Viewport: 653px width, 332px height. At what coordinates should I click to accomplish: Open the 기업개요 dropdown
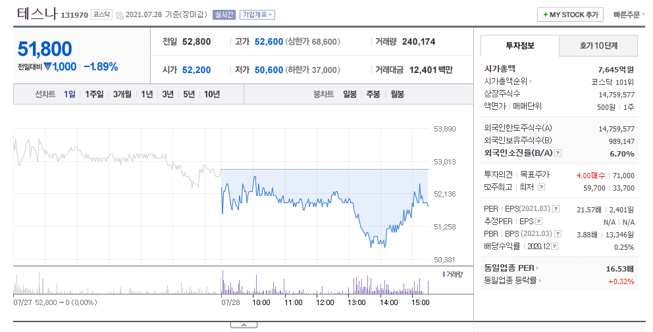coord(257,14)
